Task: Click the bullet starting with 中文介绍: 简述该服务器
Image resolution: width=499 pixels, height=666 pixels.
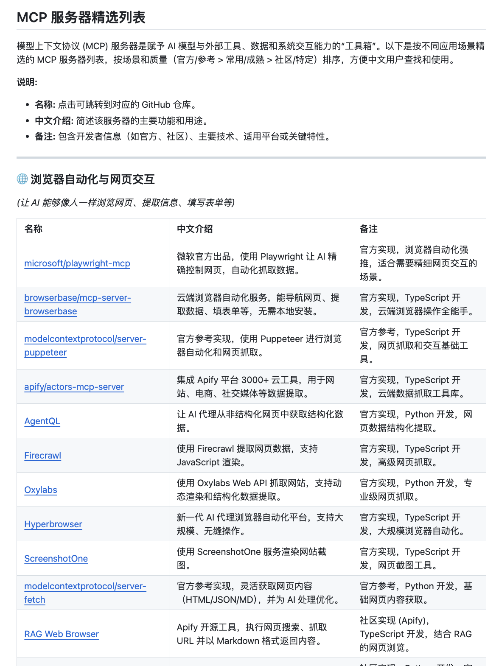Action: coord(122,121)
